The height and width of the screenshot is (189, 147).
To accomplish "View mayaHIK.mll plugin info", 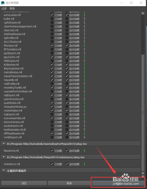I will 84,80.
